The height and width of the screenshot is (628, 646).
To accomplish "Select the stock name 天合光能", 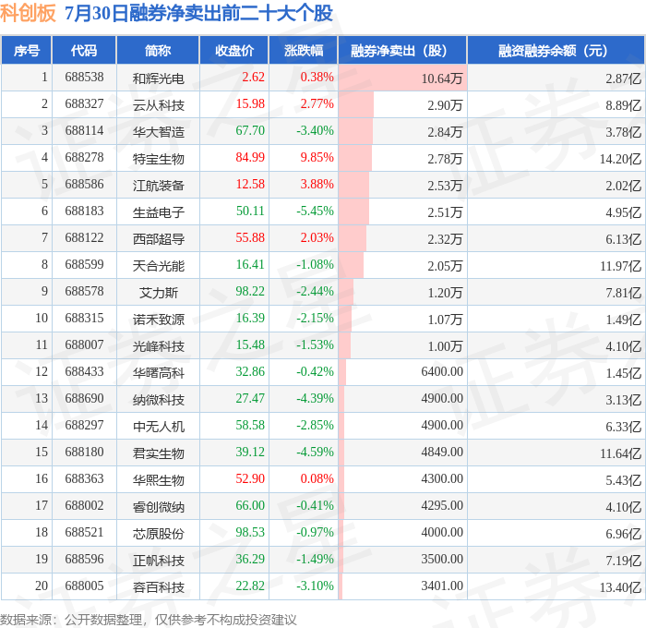I will pos(158,266).
